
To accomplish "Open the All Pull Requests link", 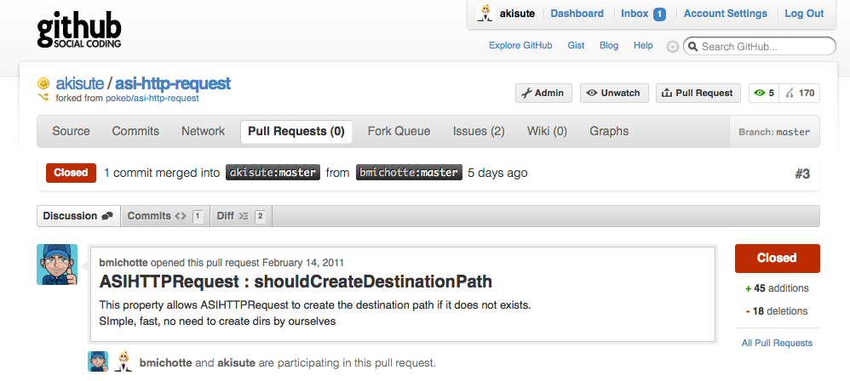I will [777, 343].
